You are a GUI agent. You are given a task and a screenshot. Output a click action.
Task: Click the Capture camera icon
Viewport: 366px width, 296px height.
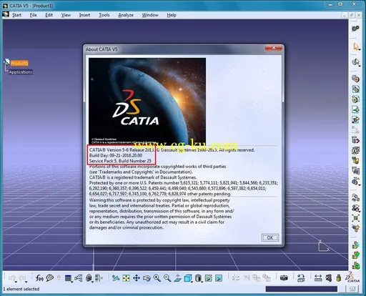pyautogui.click(x=284, y=278)
